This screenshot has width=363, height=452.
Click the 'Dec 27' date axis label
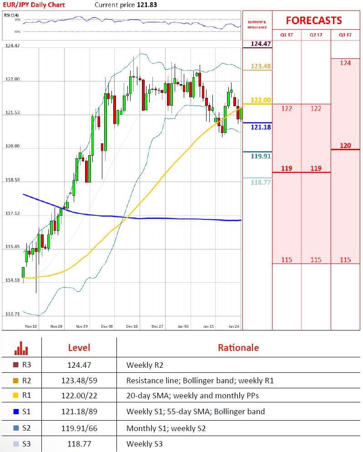click(157, 326)
